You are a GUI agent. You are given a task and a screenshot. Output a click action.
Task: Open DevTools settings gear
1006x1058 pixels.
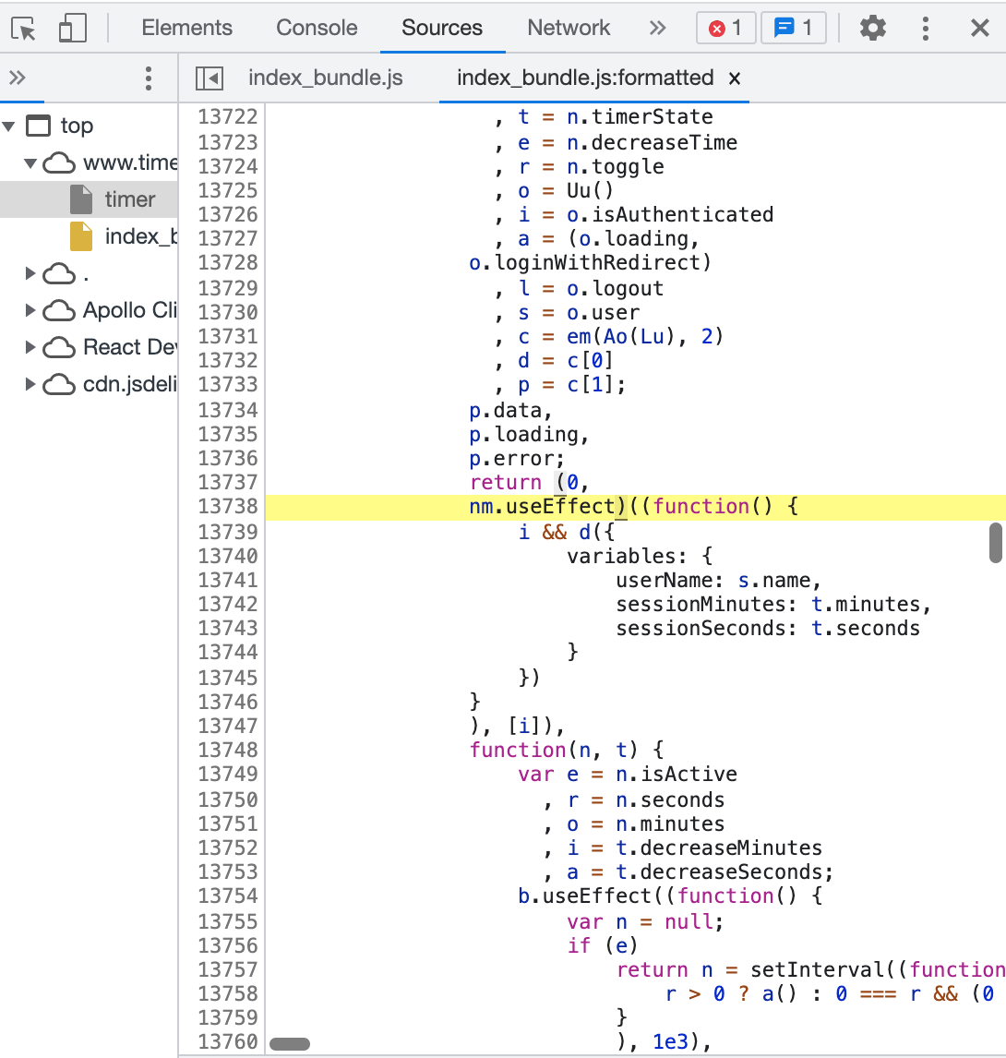click(x=872, y=29)
